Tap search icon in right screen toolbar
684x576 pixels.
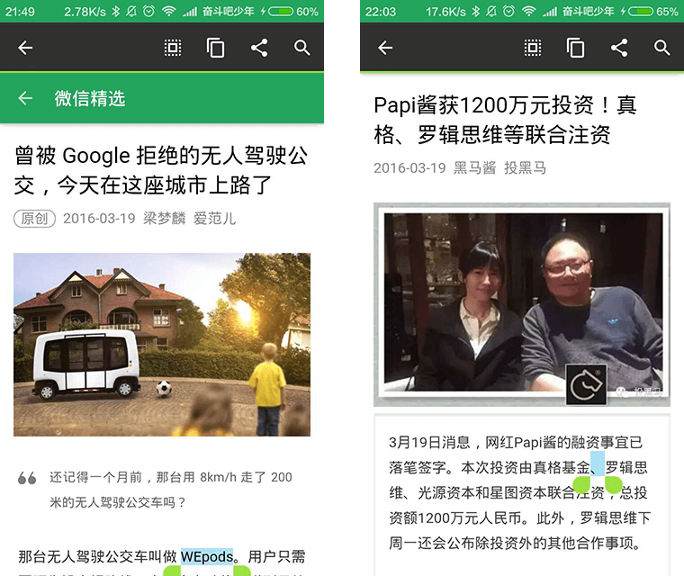pyautogui.click(x=661, y=48)
